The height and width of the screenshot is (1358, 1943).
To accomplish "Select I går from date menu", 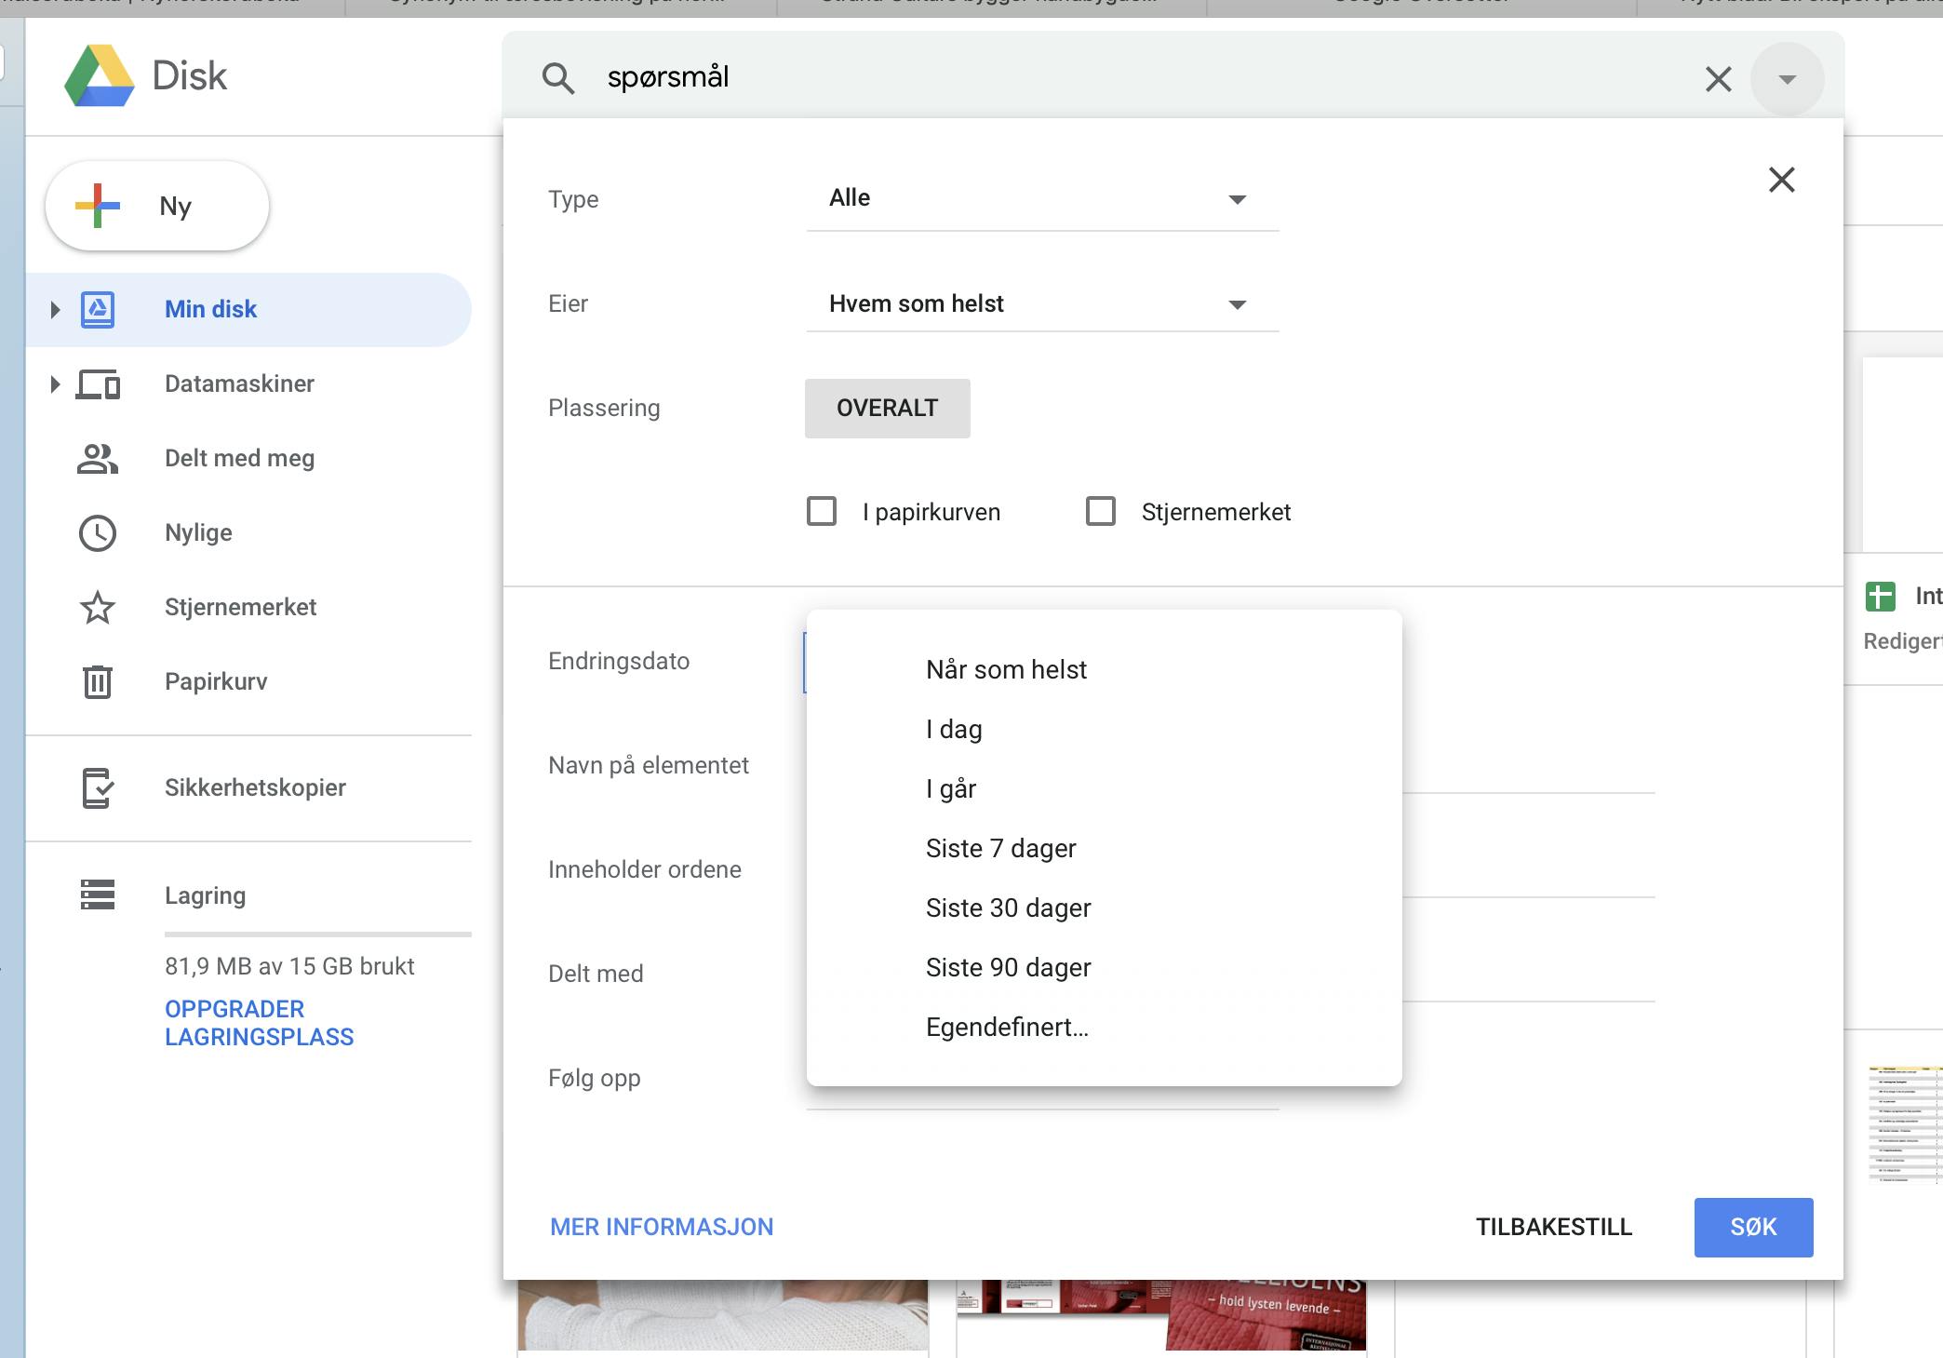I will tap(1104, 788).
